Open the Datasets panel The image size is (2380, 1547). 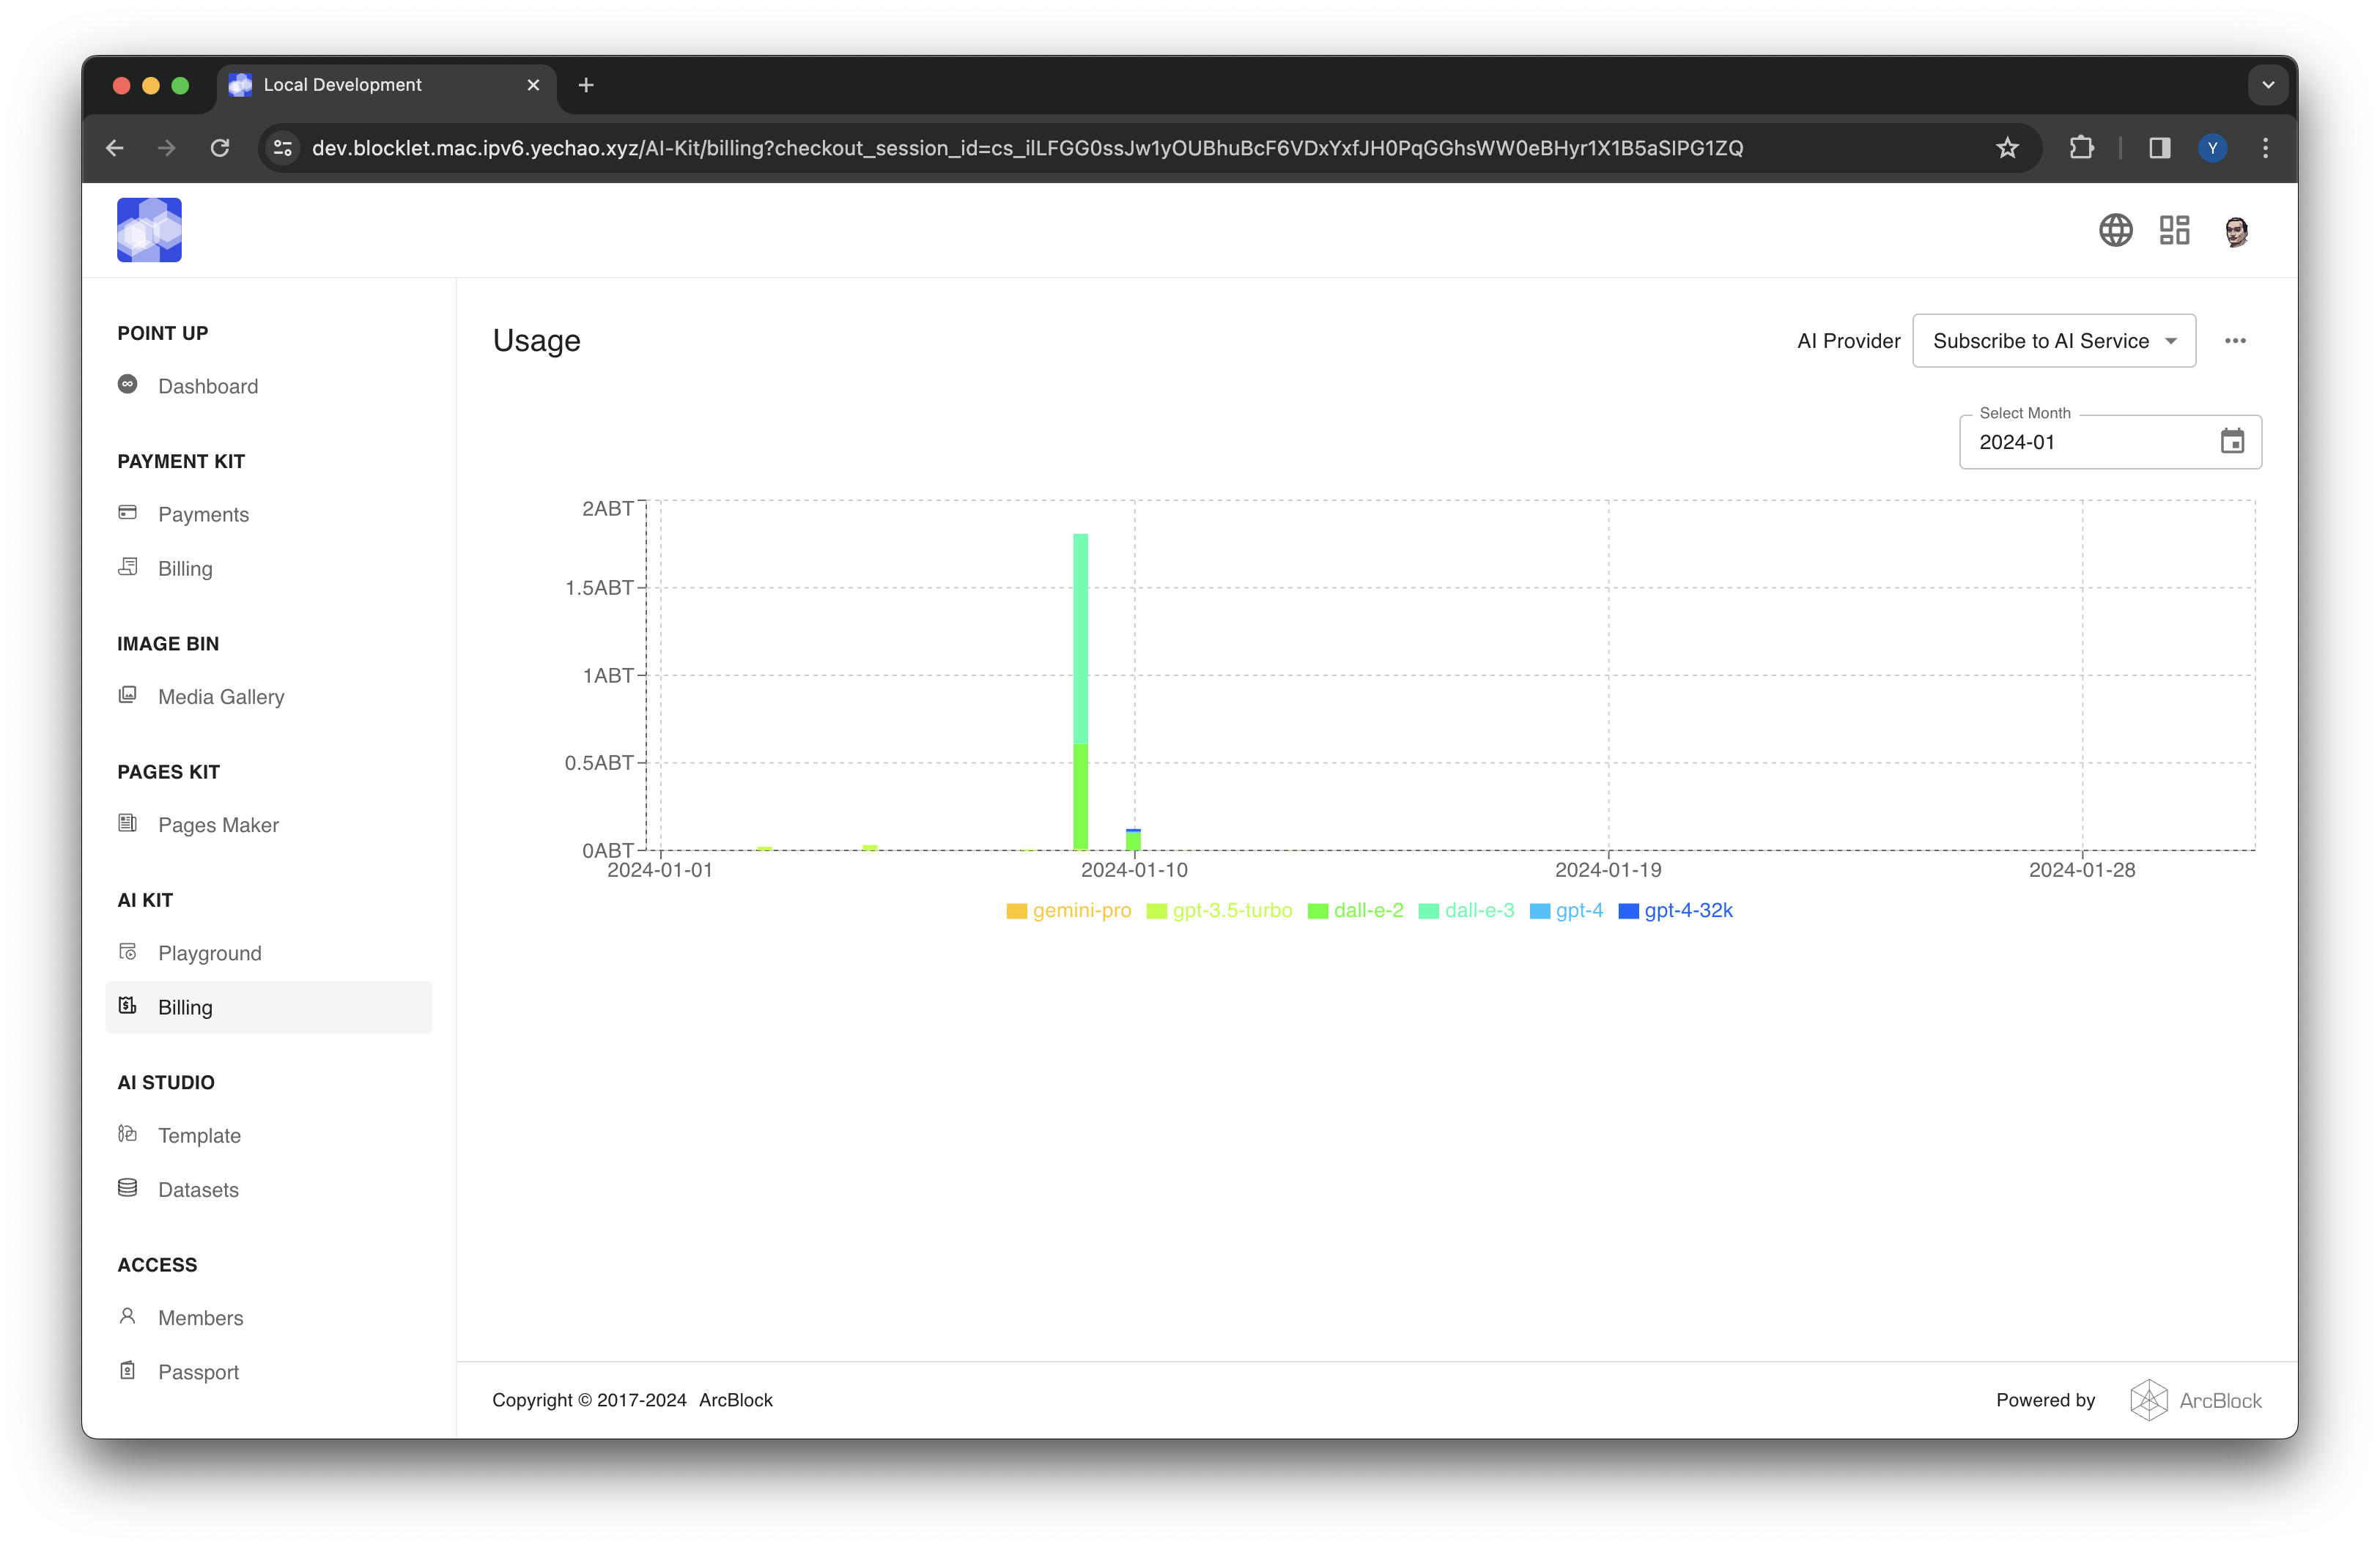pyautogui.click(x=200, y=1190)
